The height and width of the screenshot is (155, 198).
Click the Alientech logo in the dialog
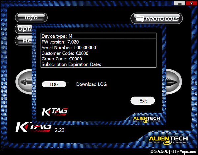coord(147,120)
